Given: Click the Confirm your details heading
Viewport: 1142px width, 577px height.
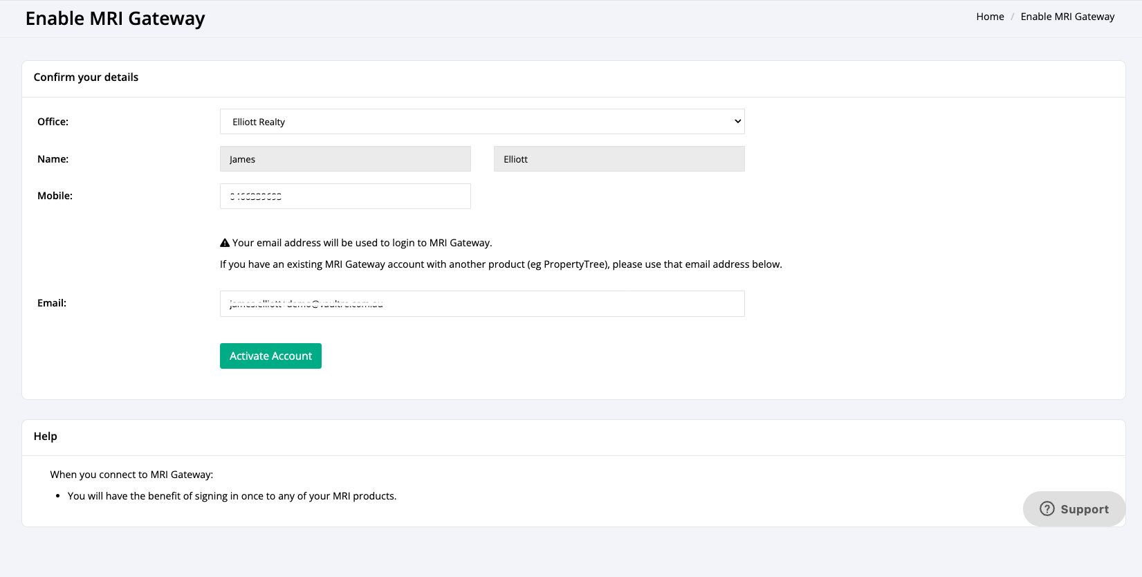Looking at the screenshot, I should pos(86,77).
